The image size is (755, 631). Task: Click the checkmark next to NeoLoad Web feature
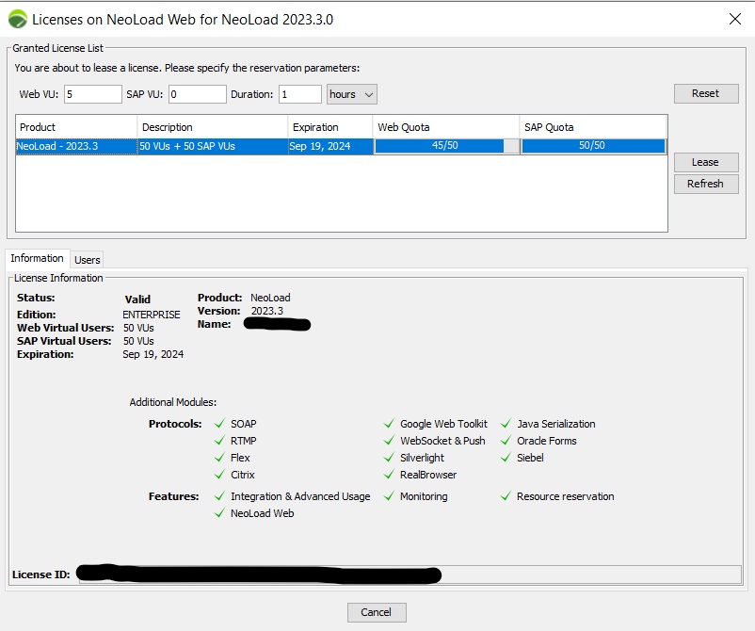pyautogui.click(x=219, y=513)
